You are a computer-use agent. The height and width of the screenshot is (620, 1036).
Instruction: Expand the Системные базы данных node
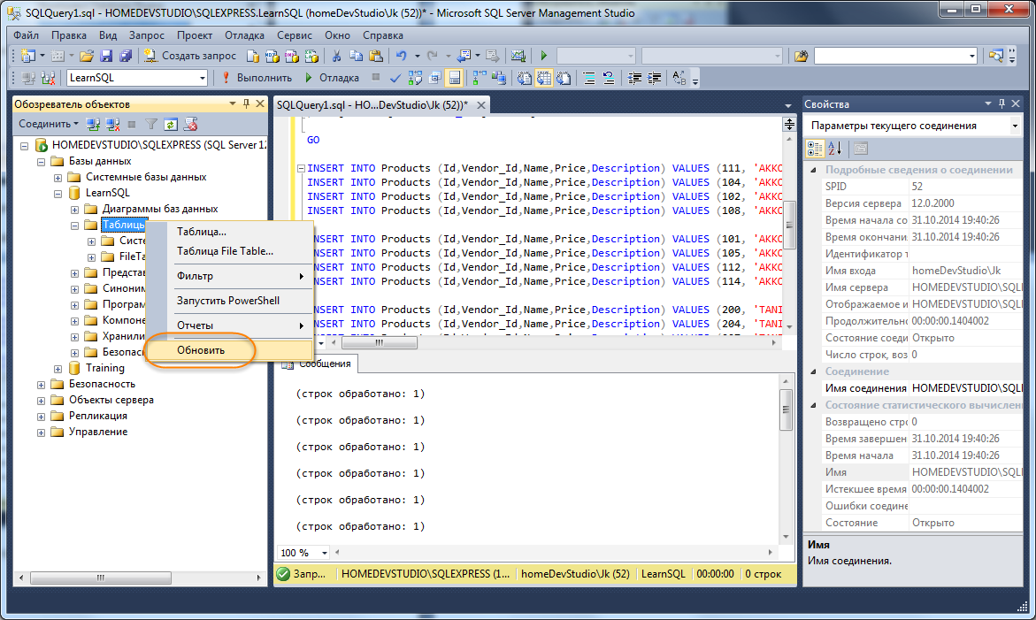(x=58, y=178)
